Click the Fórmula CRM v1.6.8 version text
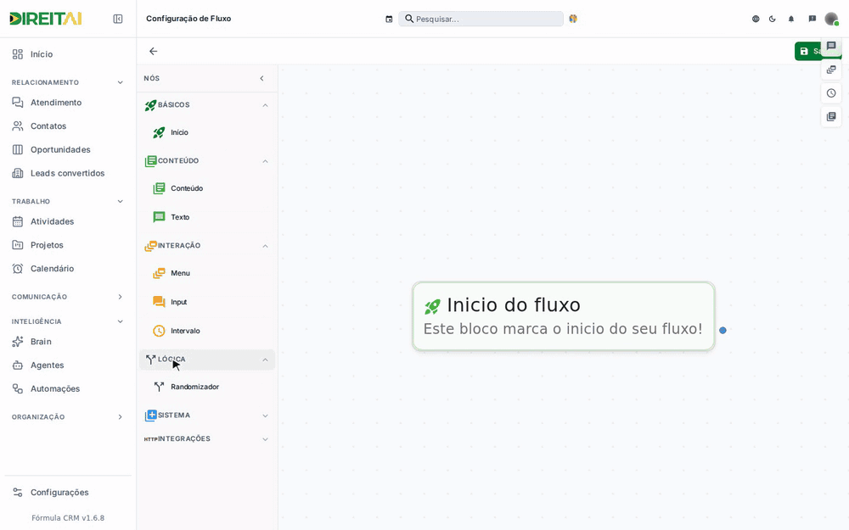 click(x=68, y=517)
